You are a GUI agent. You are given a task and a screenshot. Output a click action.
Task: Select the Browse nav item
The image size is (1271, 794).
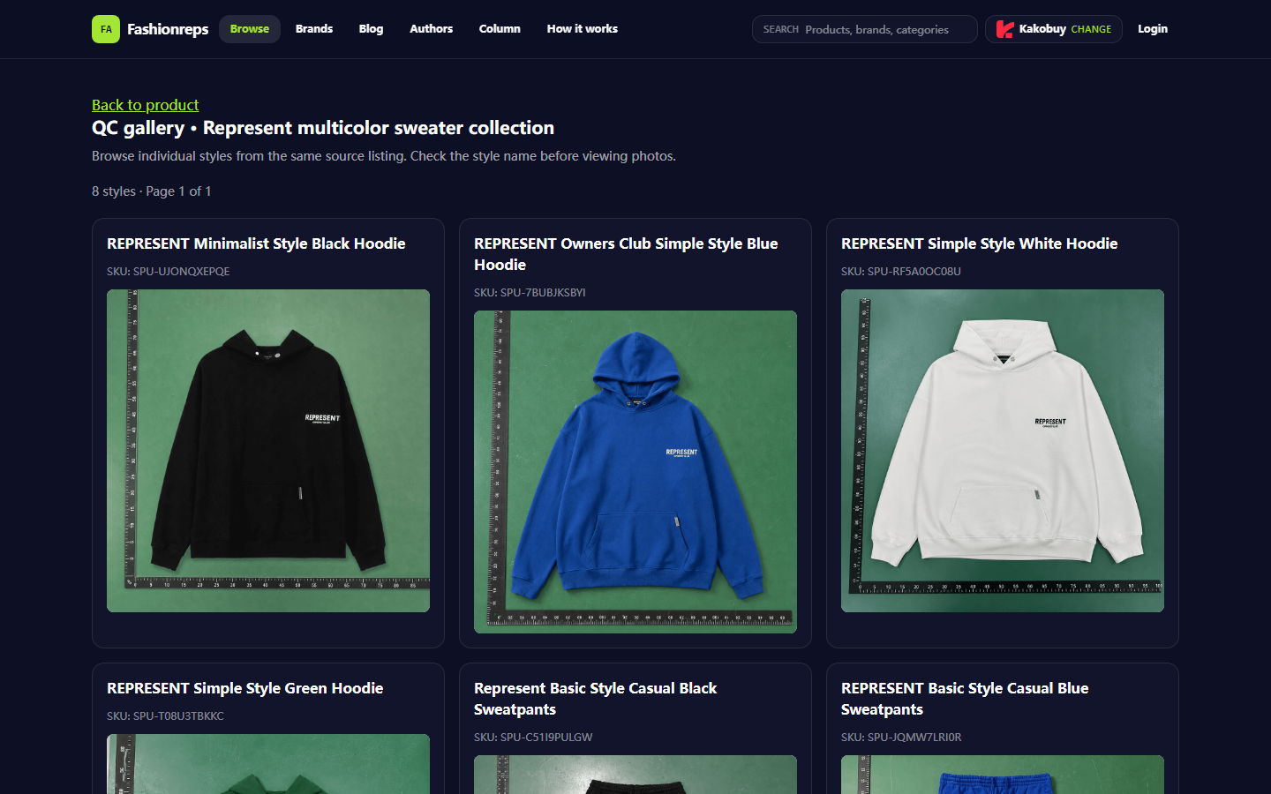pyautogui.click(x=250, y=29)
